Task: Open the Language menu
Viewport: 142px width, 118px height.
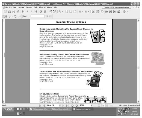Action: point(21,7)
